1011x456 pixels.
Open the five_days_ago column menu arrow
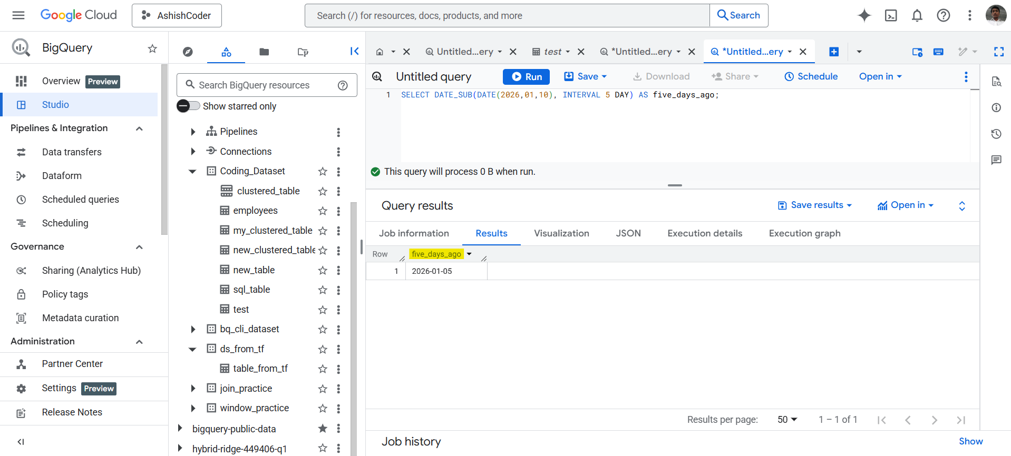coord(469,254)
